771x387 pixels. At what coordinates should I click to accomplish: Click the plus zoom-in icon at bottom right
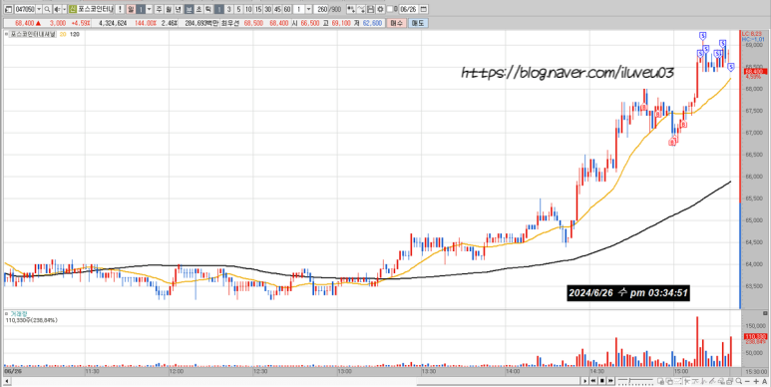pyautogui.click(x=756, y=381)
